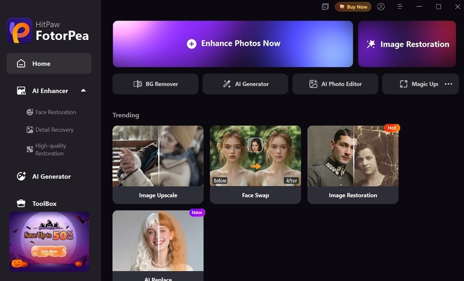Open the Image Upscale trending card

[158, 164]
